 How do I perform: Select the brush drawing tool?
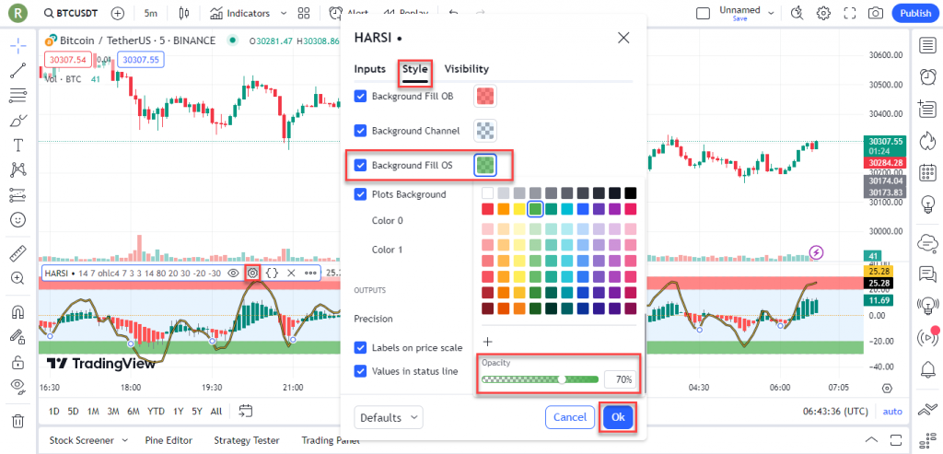(x=18, y=121)
